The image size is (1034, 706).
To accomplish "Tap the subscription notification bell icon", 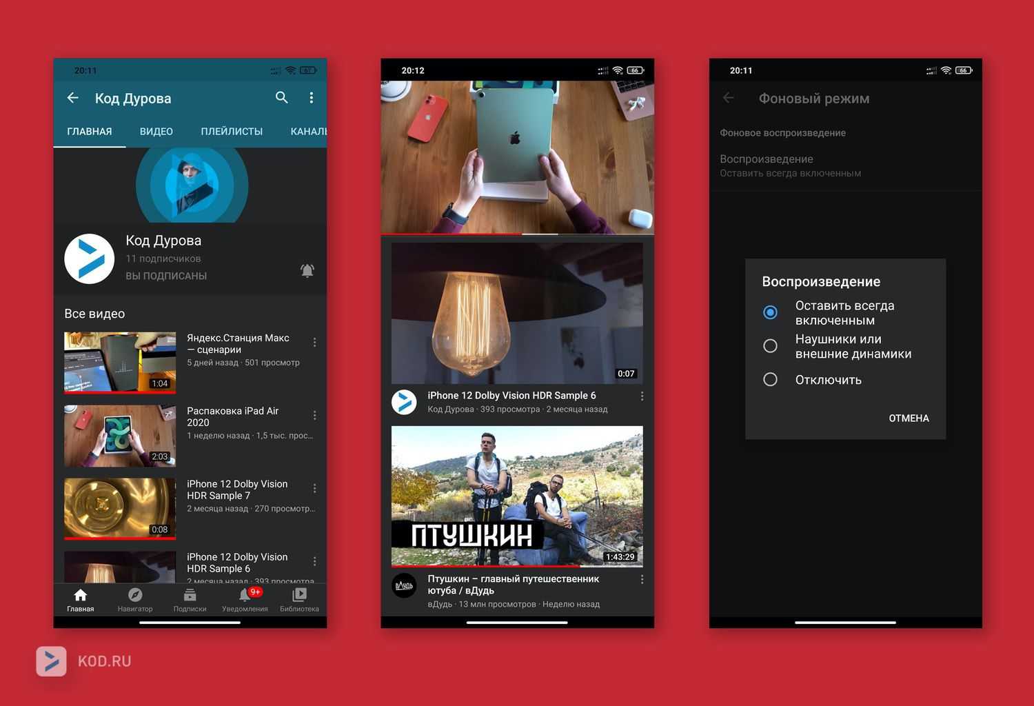I will click(x=307, y=270).
